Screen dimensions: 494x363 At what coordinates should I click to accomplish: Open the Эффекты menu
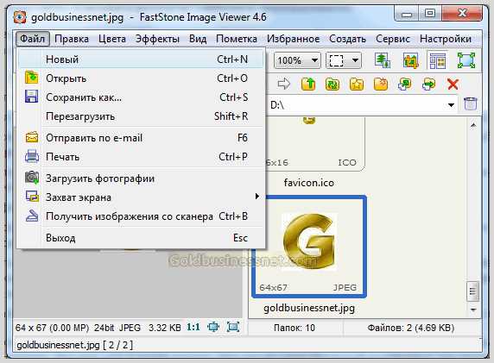pos(157,39)
